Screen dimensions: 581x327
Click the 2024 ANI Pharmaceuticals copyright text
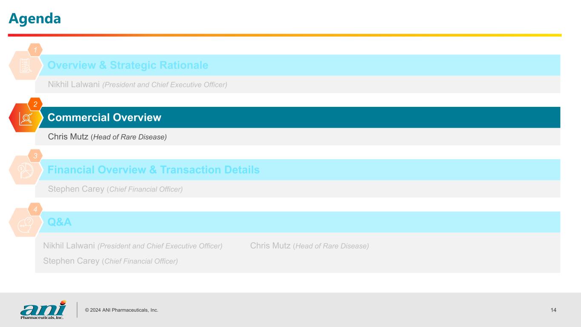(x=122, y=310)
